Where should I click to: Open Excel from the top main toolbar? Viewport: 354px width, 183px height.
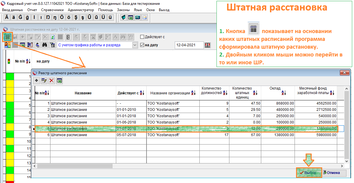pos(131,17)
